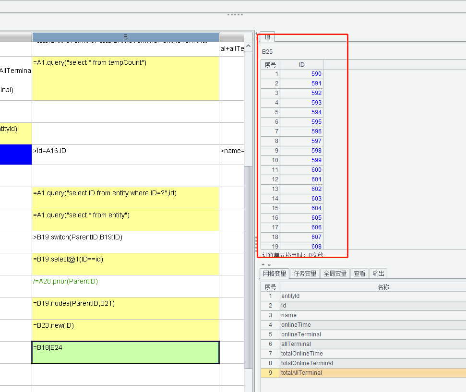Click the cell >id=A16.ID
Viewport: 466px width, 392px height.
click(125, 154)
